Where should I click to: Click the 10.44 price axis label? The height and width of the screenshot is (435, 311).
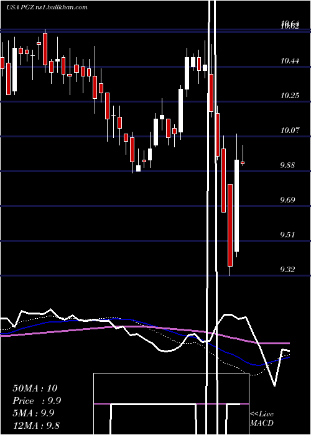click(290, 61)
